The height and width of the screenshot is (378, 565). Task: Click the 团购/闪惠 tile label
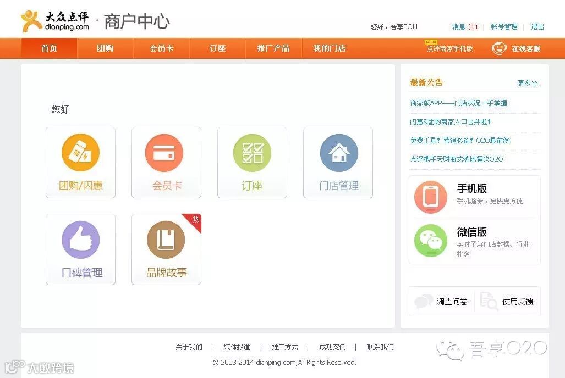coord(81,186)
